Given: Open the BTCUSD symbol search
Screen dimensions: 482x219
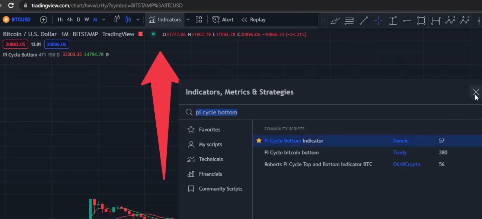Looking at the screenshot, I should click(x=21, y=20).
